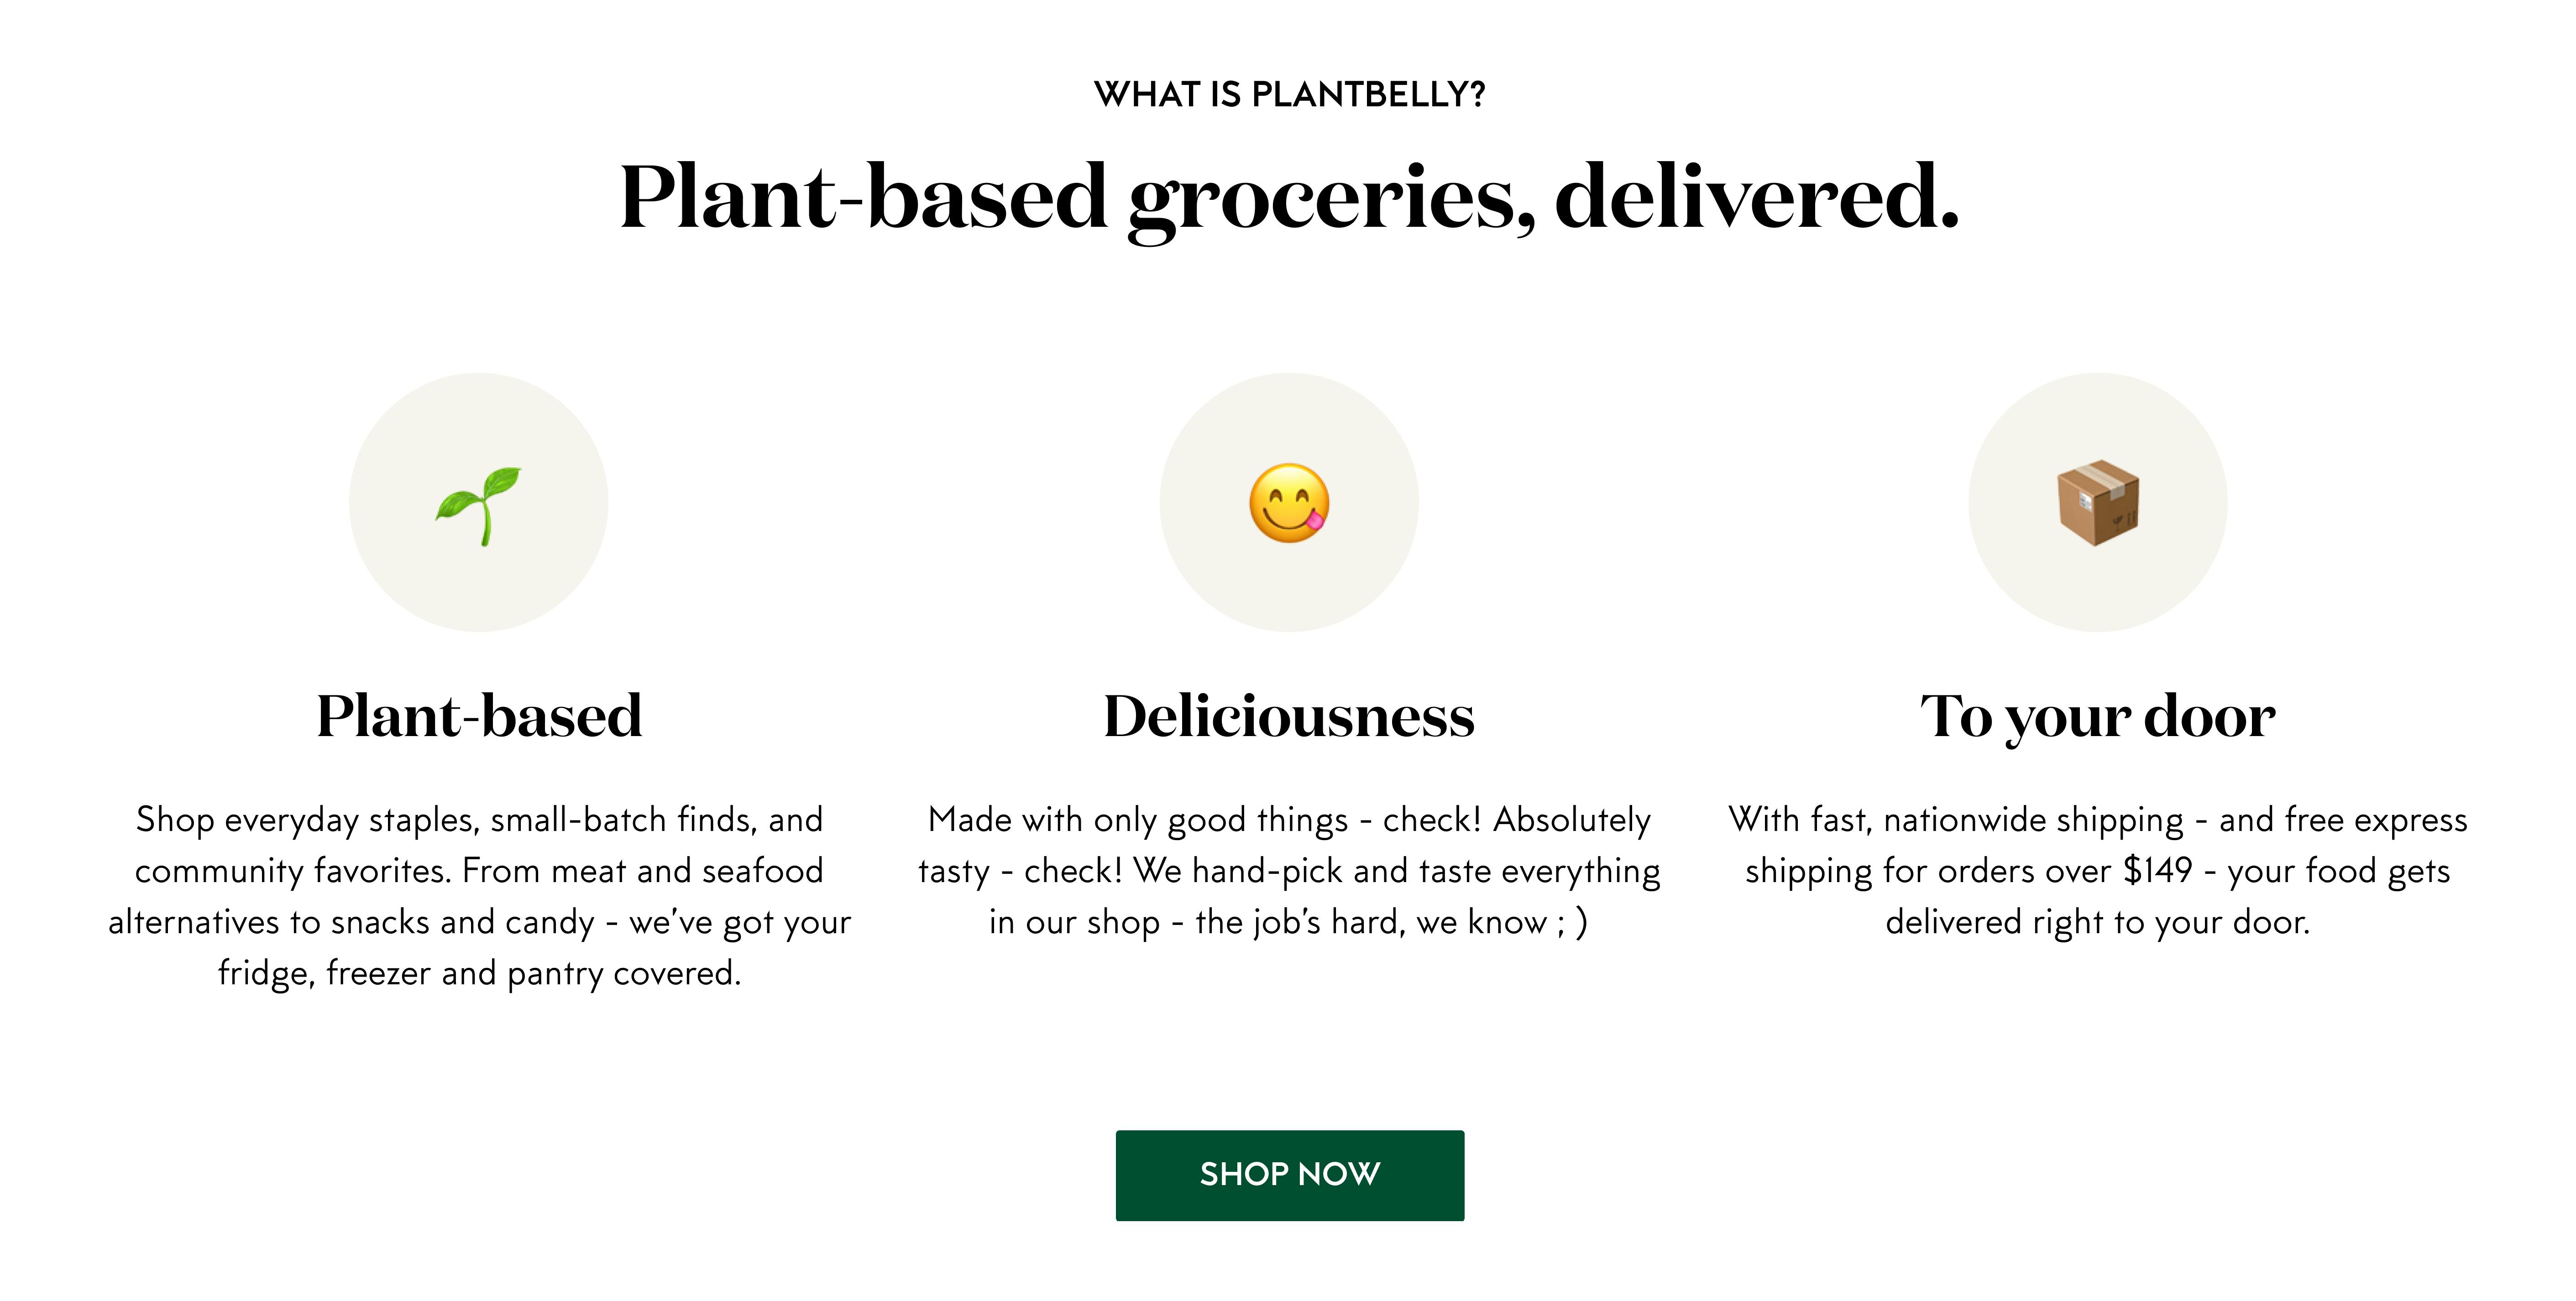Viewport: 2576px width, 1301px height.
Task: Click the cardboard package box icon
Action: pyautogui.click(x=2097, y=503)
